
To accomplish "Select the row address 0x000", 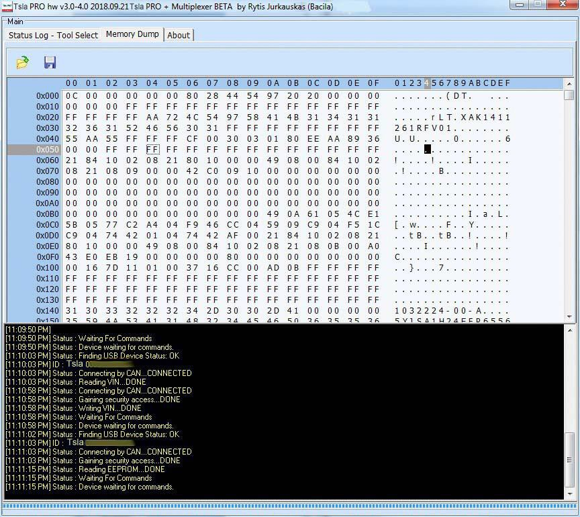I will [48, 96].
